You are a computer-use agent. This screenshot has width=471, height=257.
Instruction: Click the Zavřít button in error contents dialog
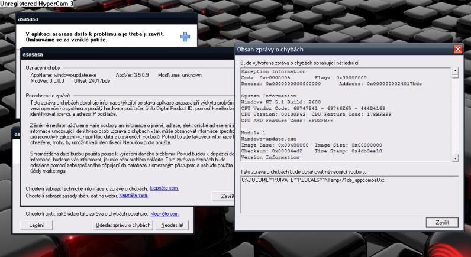[442, 223]
